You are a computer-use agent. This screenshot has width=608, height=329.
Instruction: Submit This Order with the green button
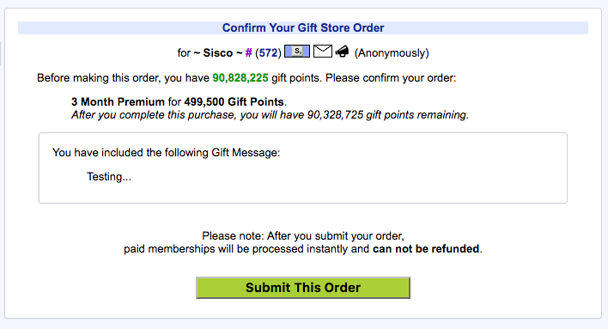coord(303,288)
